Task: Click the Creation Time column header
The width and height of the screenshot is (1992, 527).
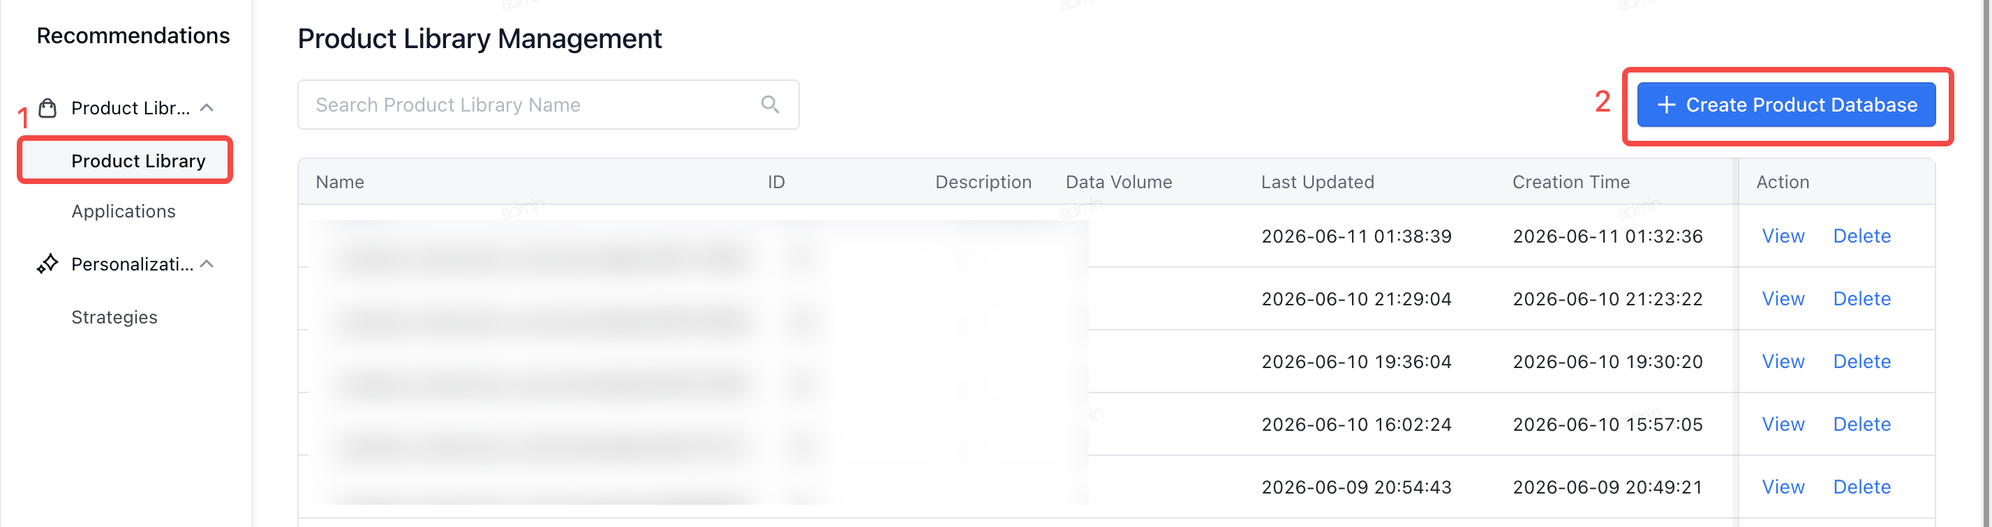Action: click(x=1570, y=181)
